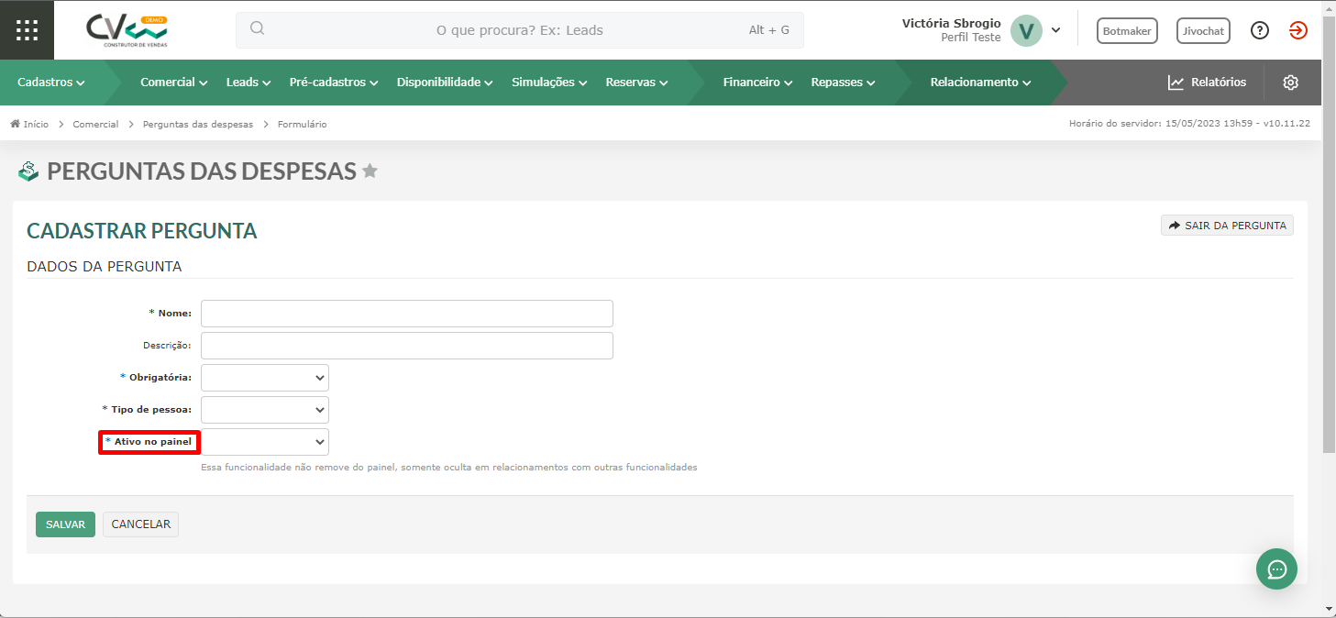Open the Financeiro menu
This screenshot has height=618, width=1336.
coord(757,83)
